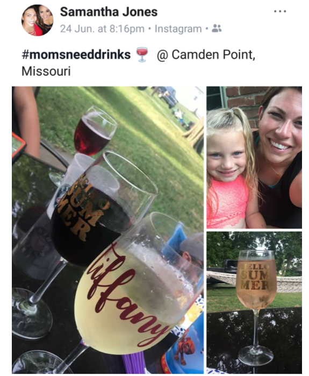The width and height of the screenshot is (309, 376).
Task: Open the large wine glasses photo
Action: (108, 230)
